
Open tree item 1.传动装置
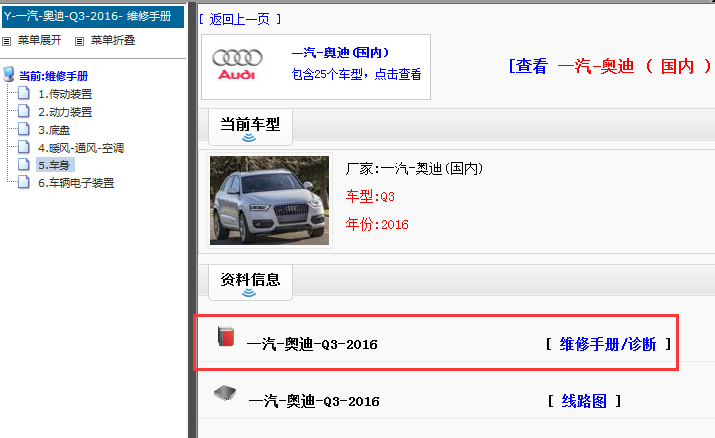click(x=65, y=94)
